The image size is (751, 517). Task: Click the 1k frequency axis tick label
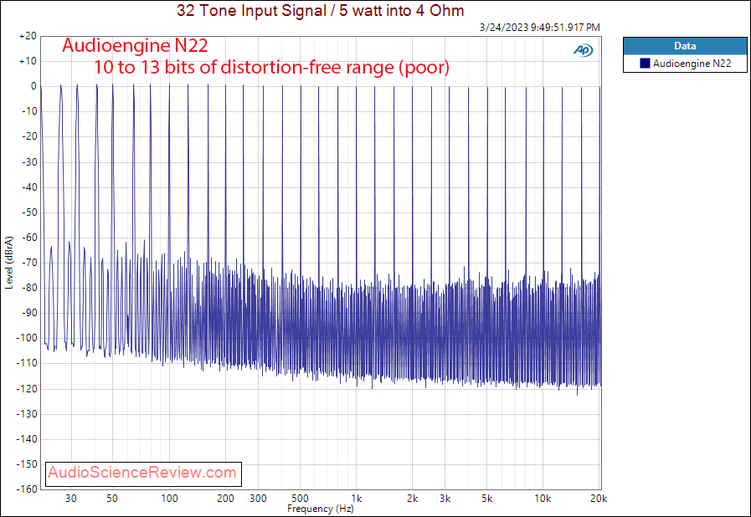tap(357, 499)
